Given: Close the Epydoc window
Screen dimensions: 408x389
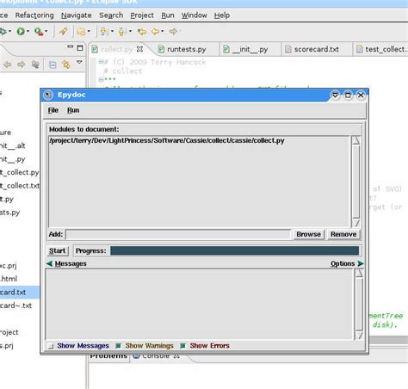Looking at the screenshot, I should 361,95.
